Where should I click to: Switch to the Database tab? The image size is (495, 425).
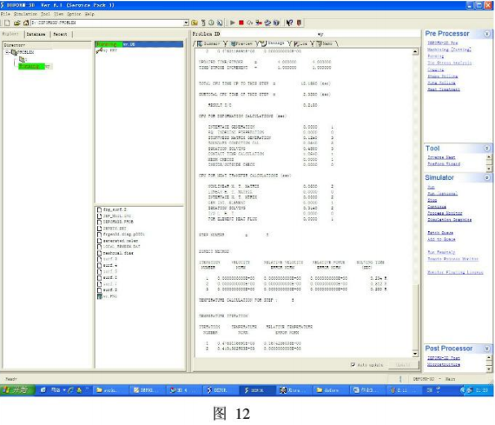pos(36,34)
